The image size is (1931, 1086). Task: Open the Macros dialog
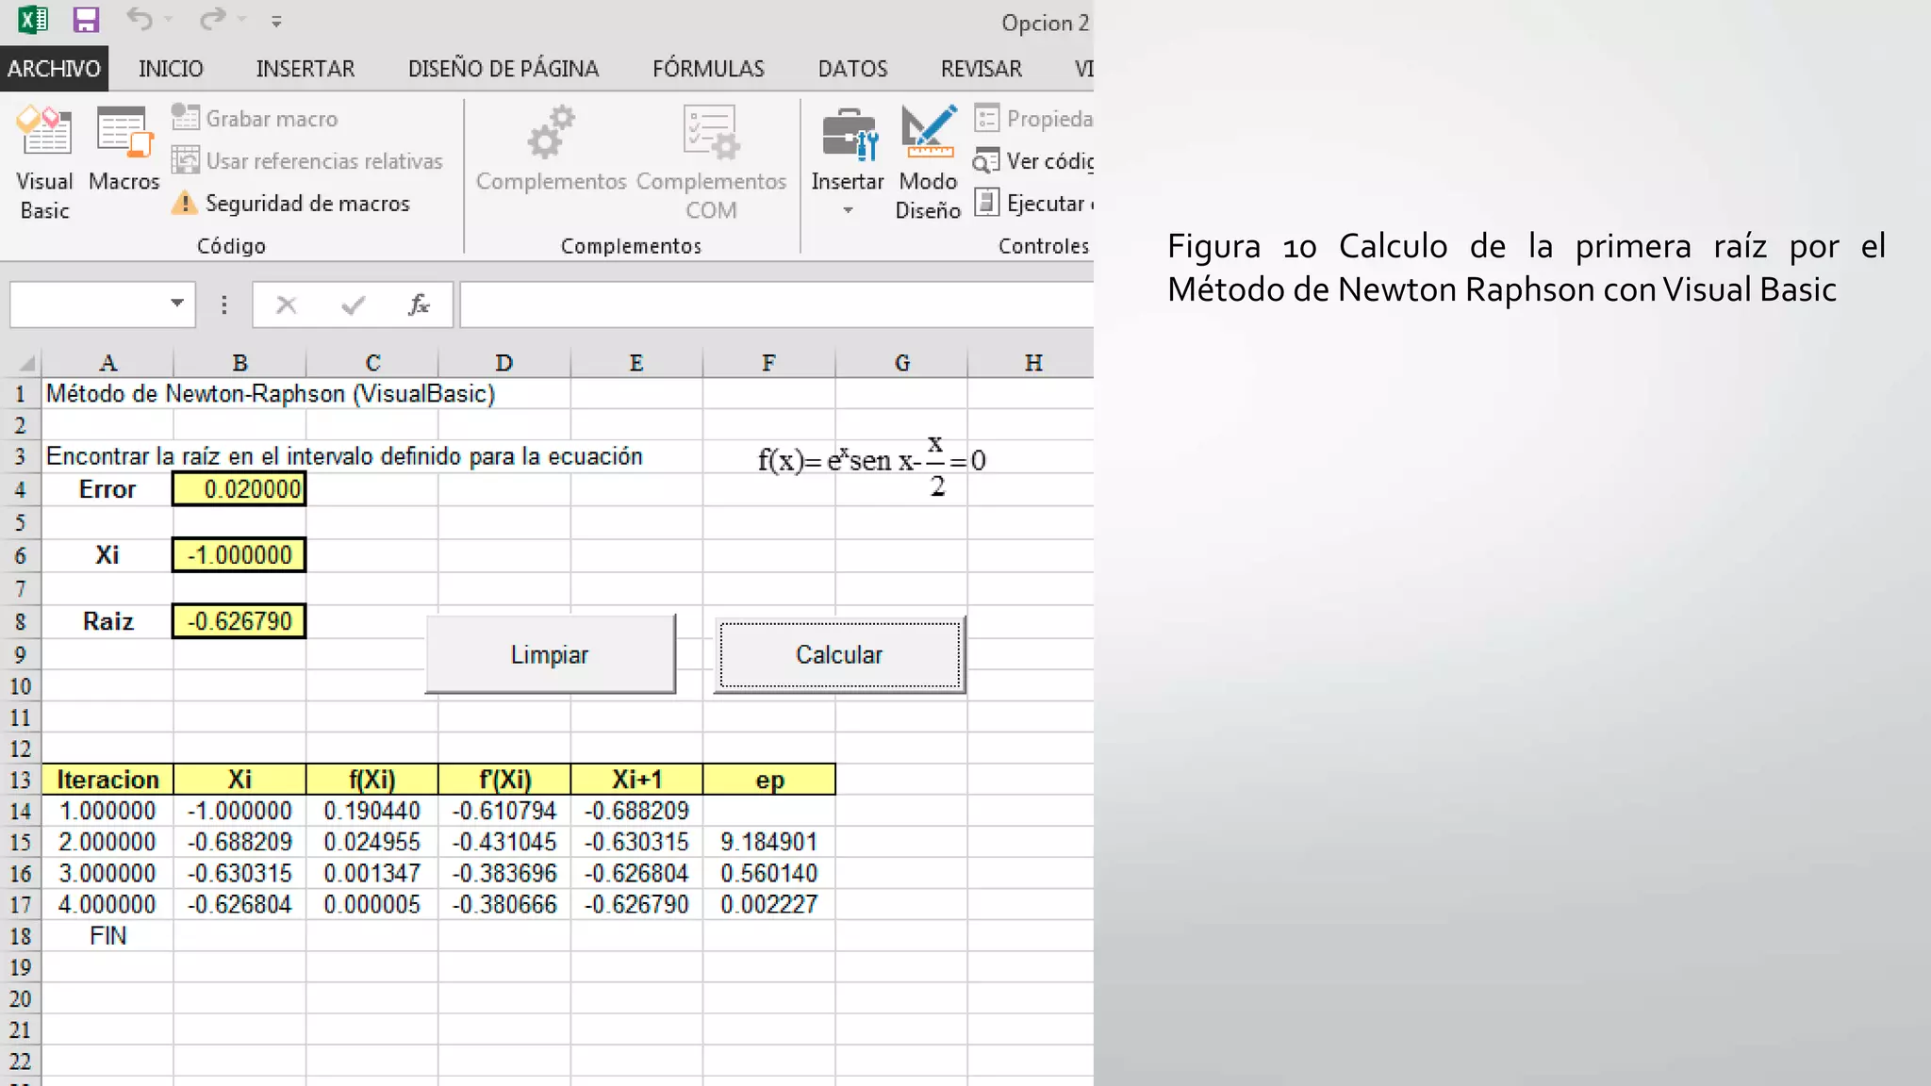click(x=124, y=149)
